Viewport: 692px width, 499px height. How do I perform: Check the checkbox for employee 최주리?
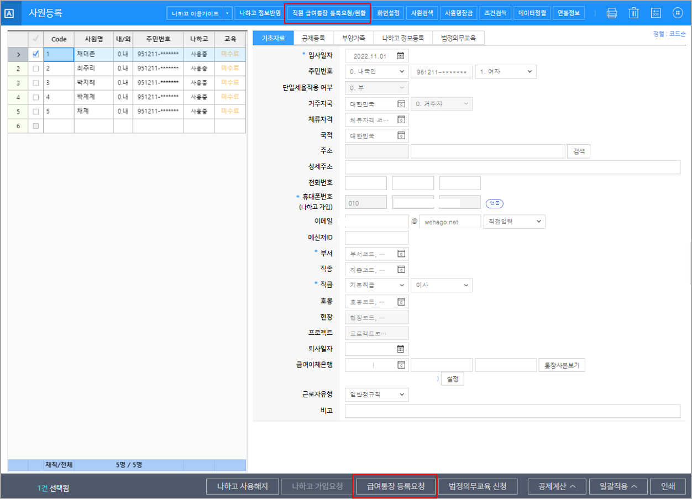pos(36,69)
